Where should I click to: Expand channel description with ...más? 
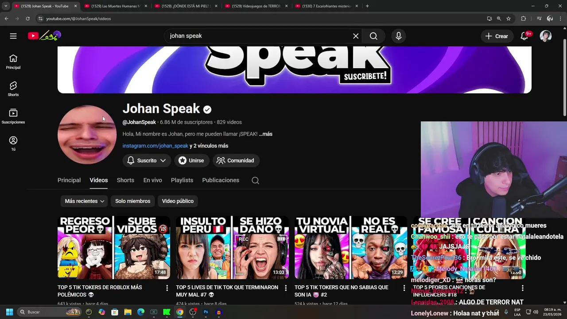(265, 134)
